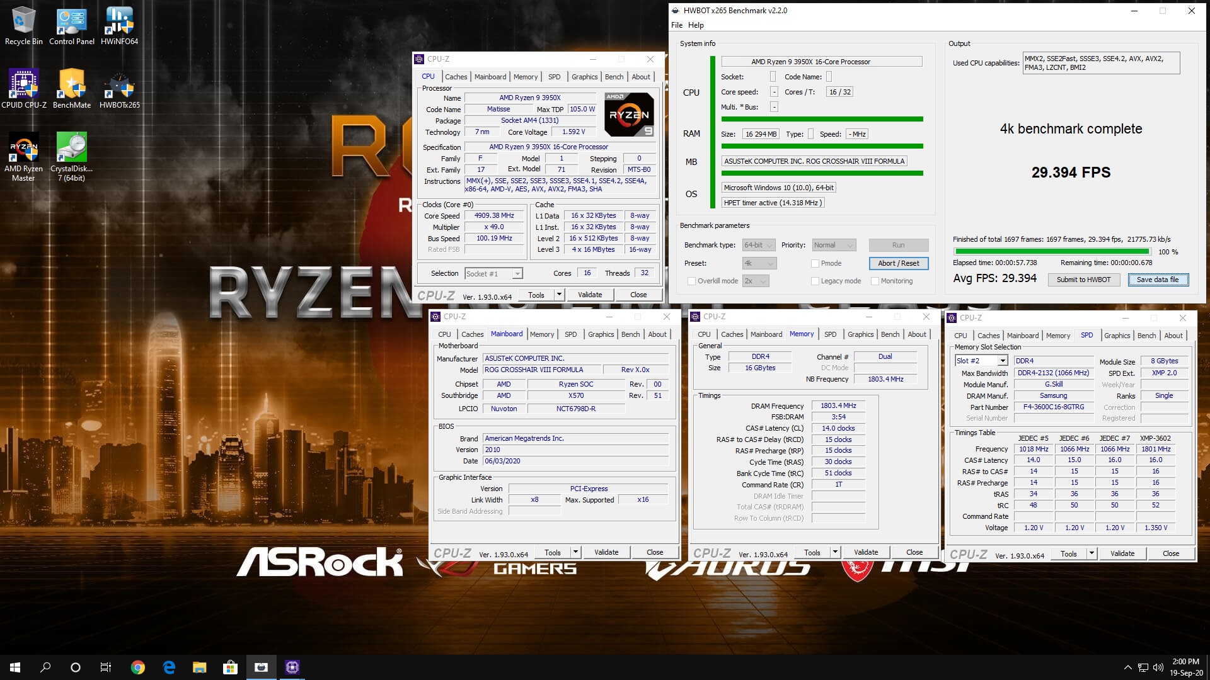Open the network icon in system tray
1210x680 pixels.
click(x=1143, y=667)
